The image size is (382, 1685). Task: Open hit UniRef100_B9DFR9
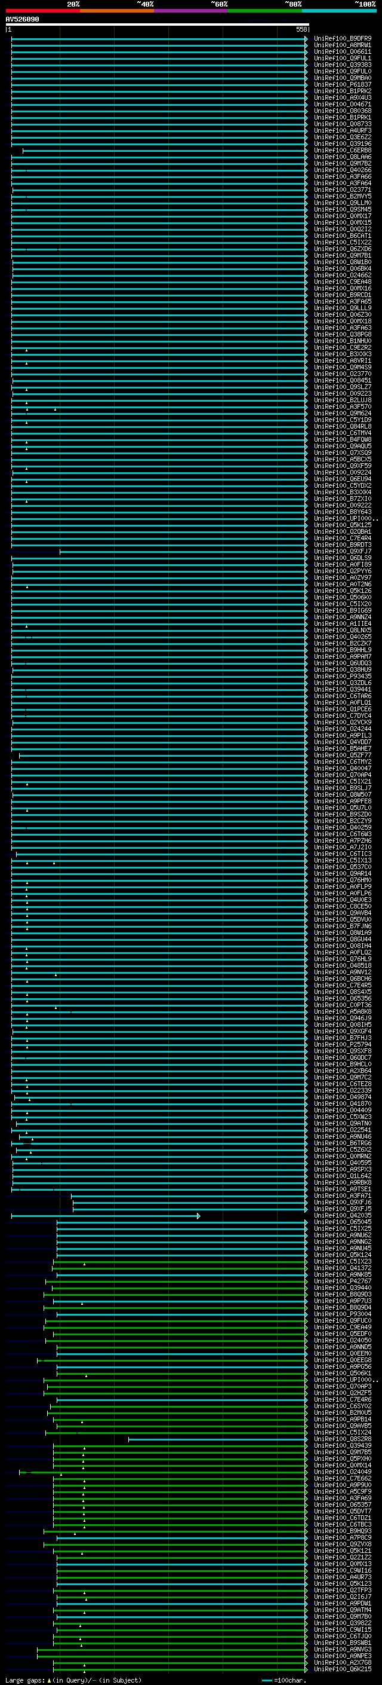pyautogui.click(x=343, y=39)
